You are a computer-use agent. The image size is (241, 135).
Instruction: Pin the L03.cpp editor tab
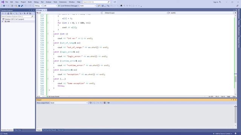click(44, 10)
